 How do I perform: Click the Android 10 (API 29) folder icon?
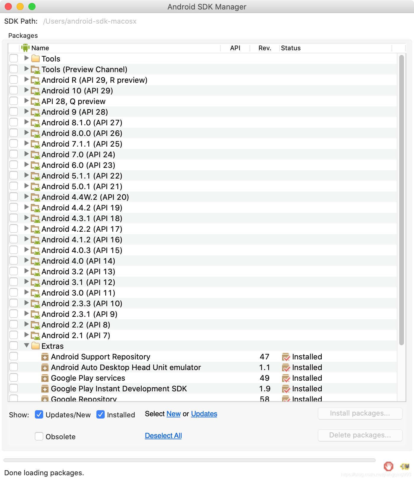coord(35,91)
